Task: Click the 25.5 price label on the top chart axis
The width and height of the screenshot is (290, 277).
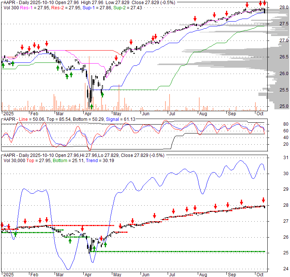Action: (x=284, y=90)
